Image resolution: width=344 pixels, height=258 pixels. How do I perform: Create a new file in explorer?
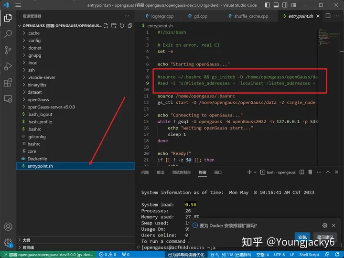(106, 26)
